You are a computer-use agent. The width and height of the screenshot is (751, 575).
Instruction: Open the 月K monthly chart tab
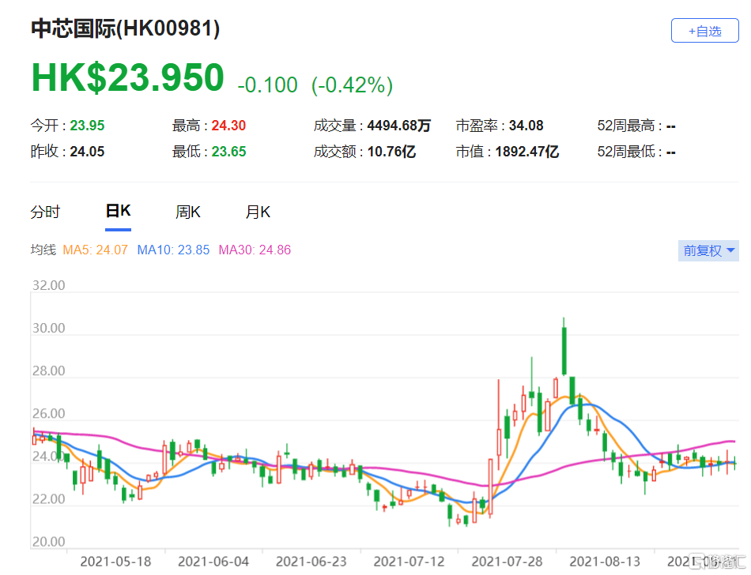point(258,212)
